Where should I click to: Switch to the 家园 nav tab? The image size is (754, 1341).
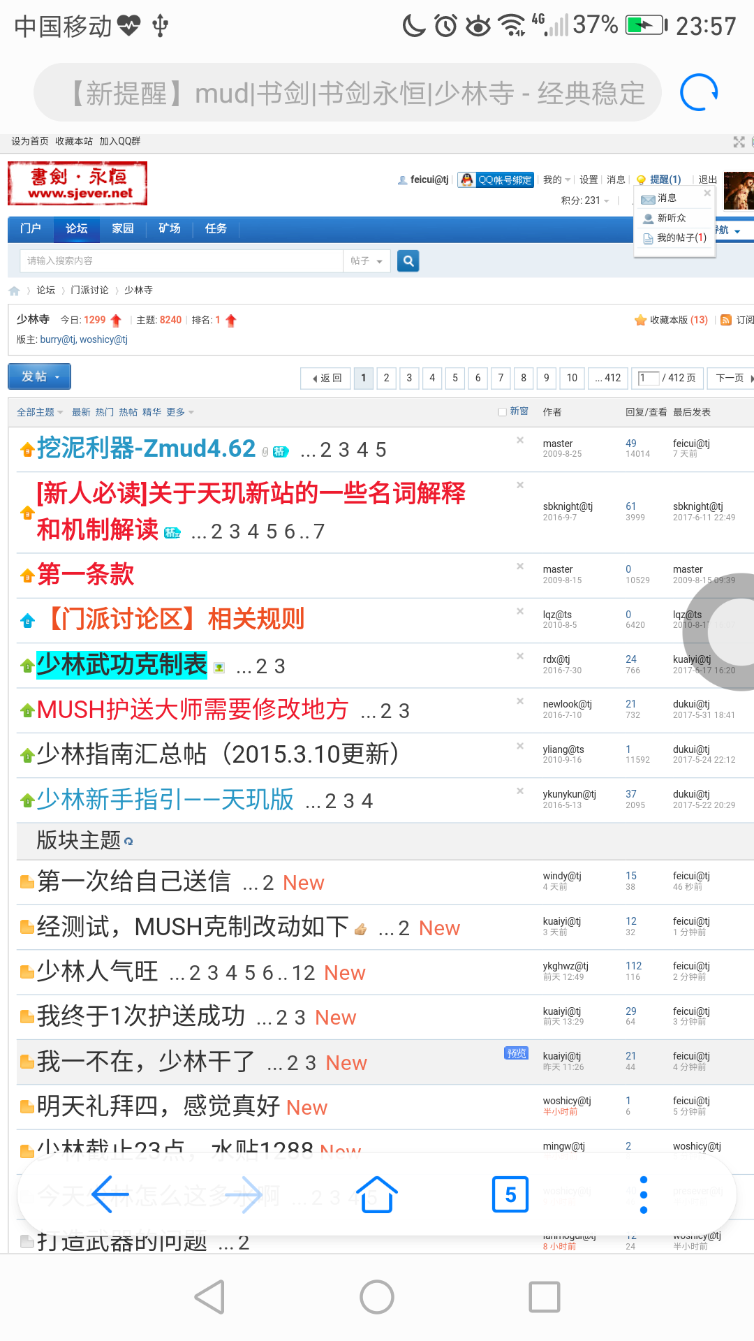coord(123,228)
